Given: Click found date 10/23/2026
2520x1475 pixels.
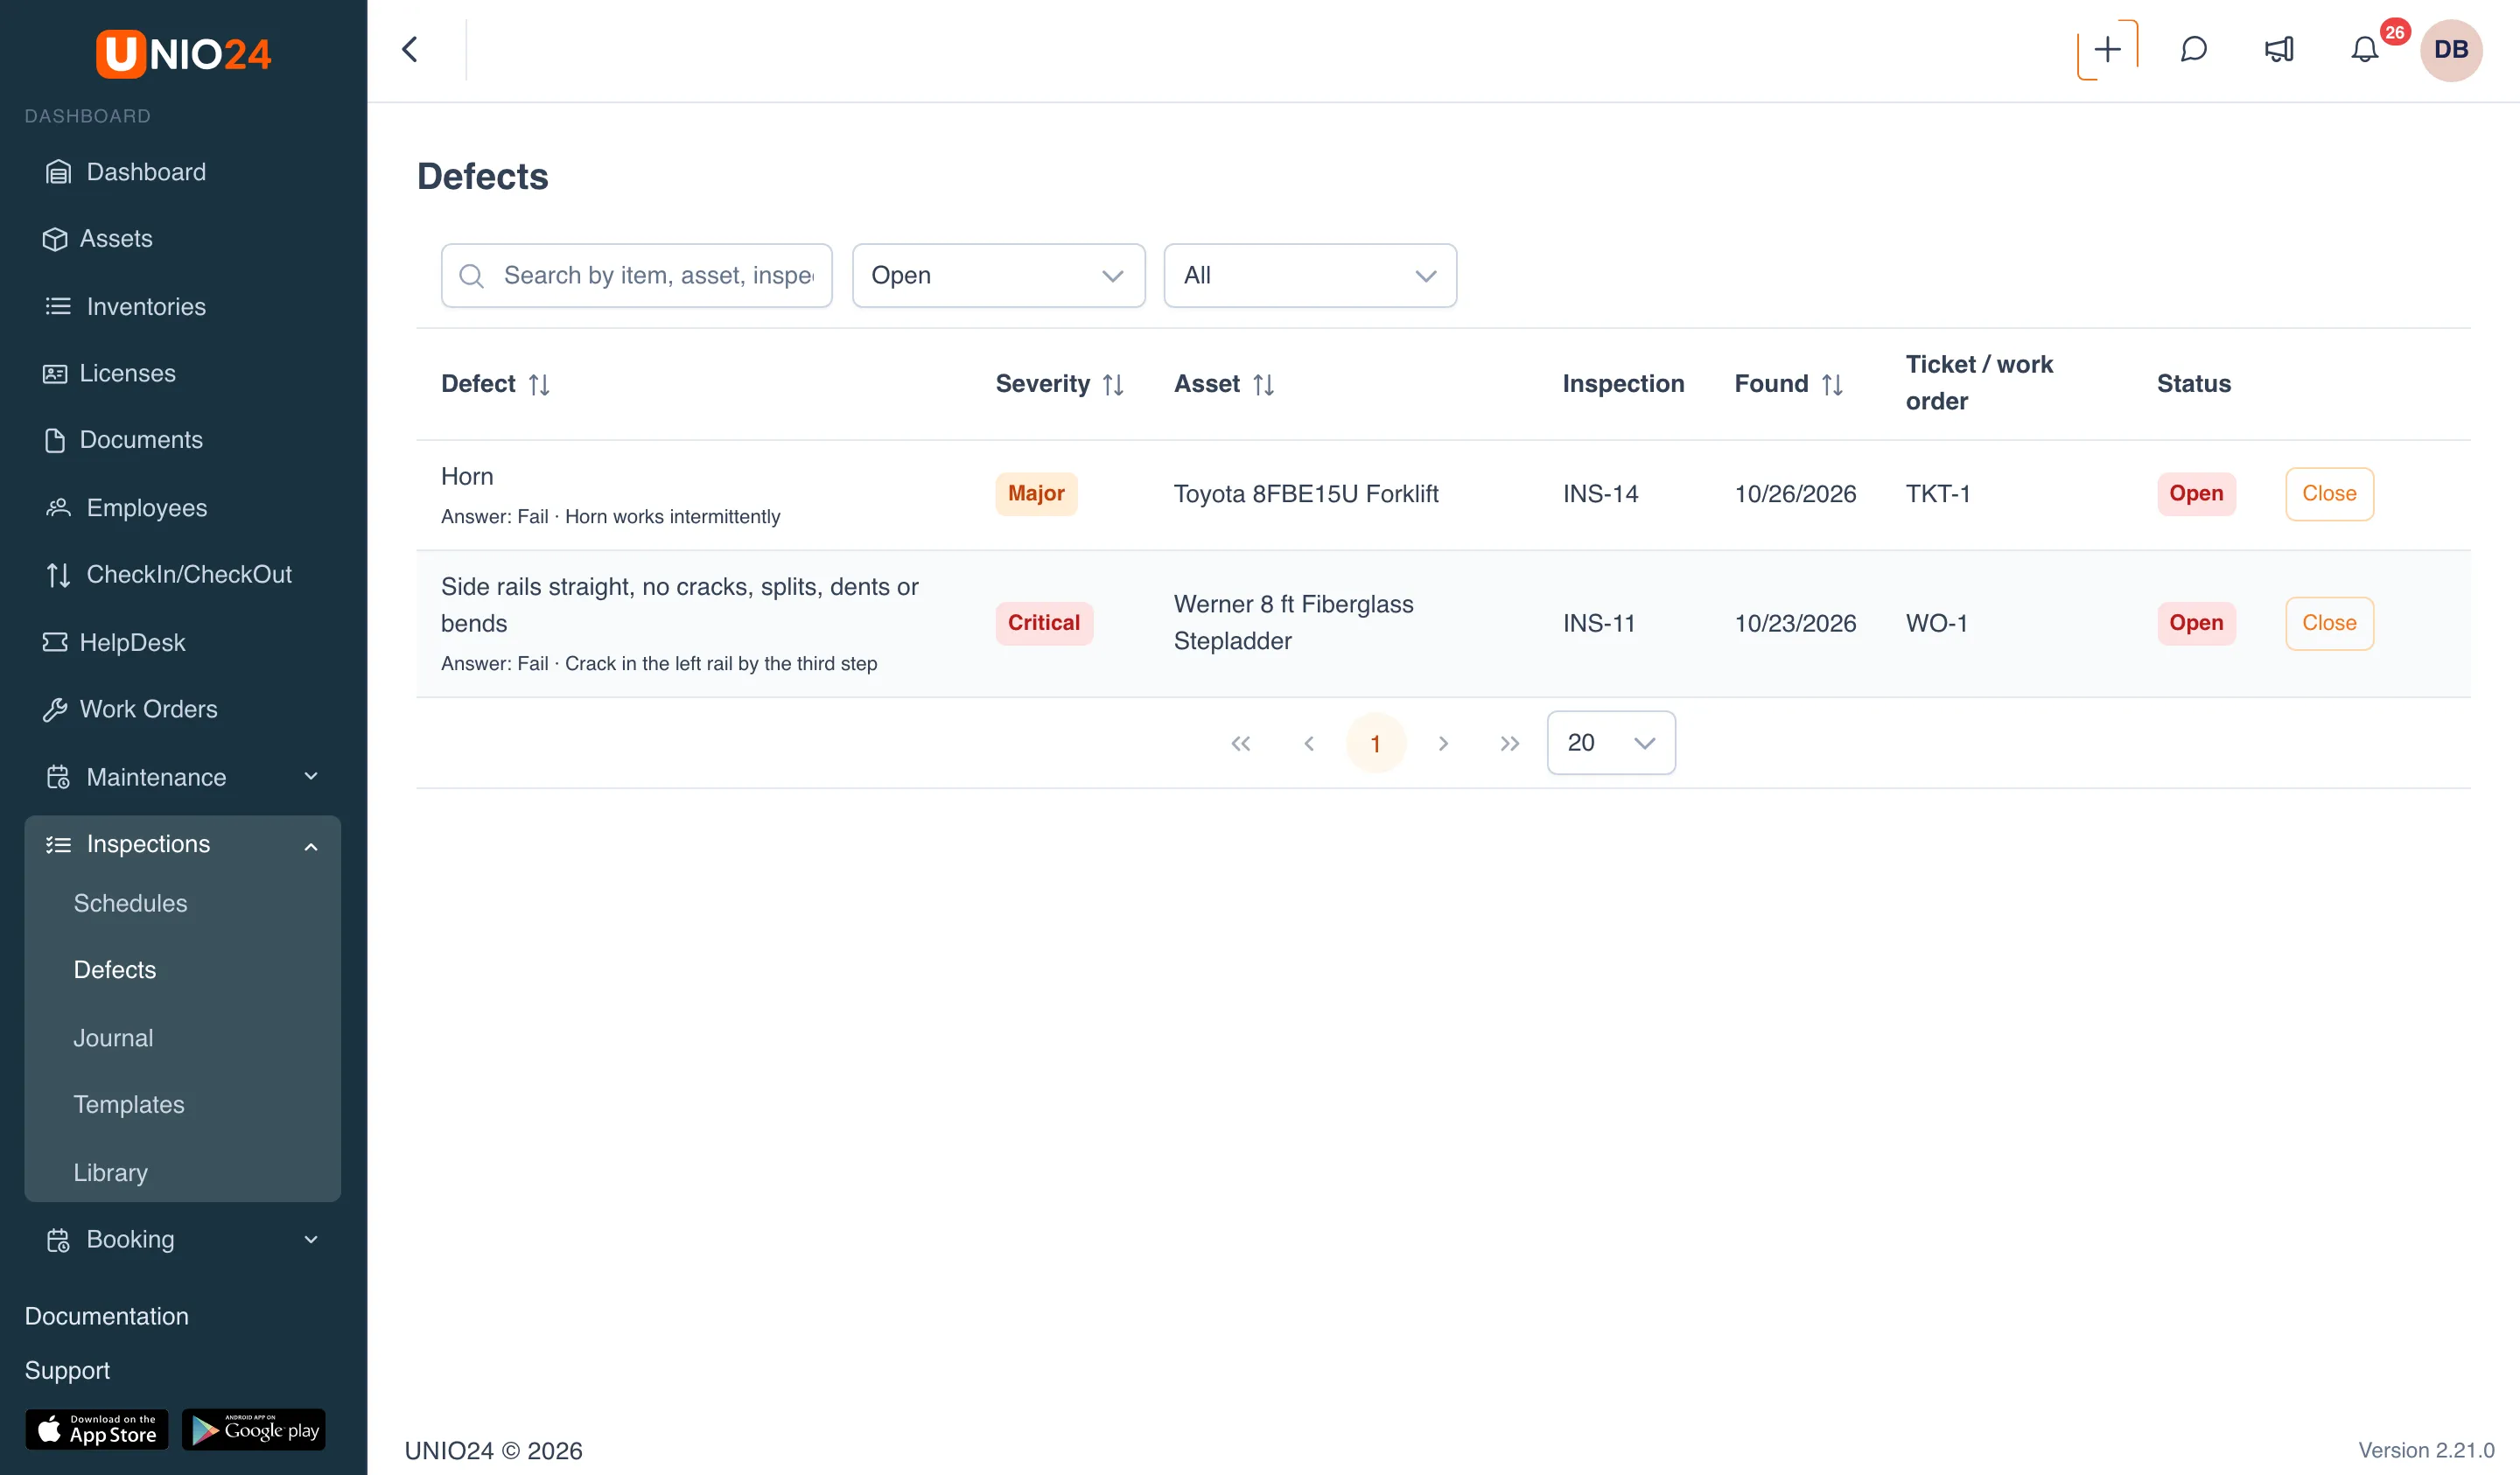Looking at the screenshot, I should [x=1795, y=623].
